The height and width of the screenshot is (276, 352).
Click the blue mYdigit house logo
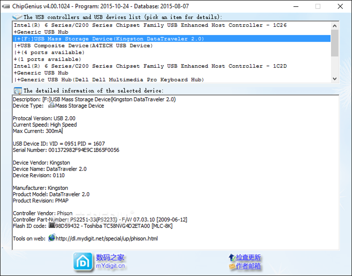(82, 262)
